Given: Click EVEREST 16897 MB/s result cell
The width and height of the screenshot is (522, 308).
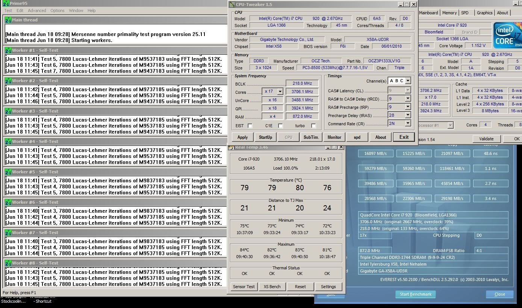Looking at the screenshot, I should coord(375,153).
